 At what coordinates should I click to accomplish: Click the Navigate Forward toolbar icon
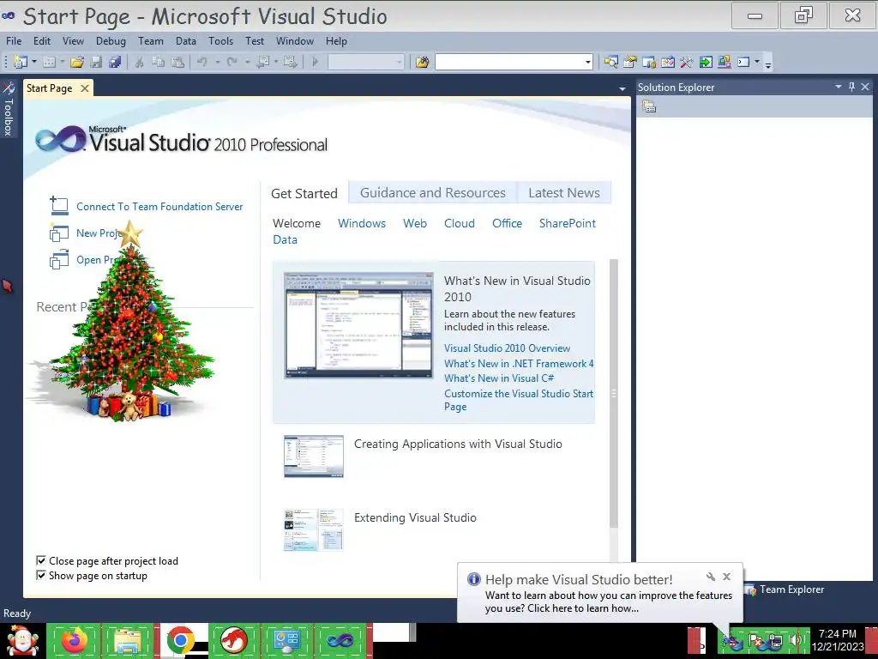click(290, 62)
